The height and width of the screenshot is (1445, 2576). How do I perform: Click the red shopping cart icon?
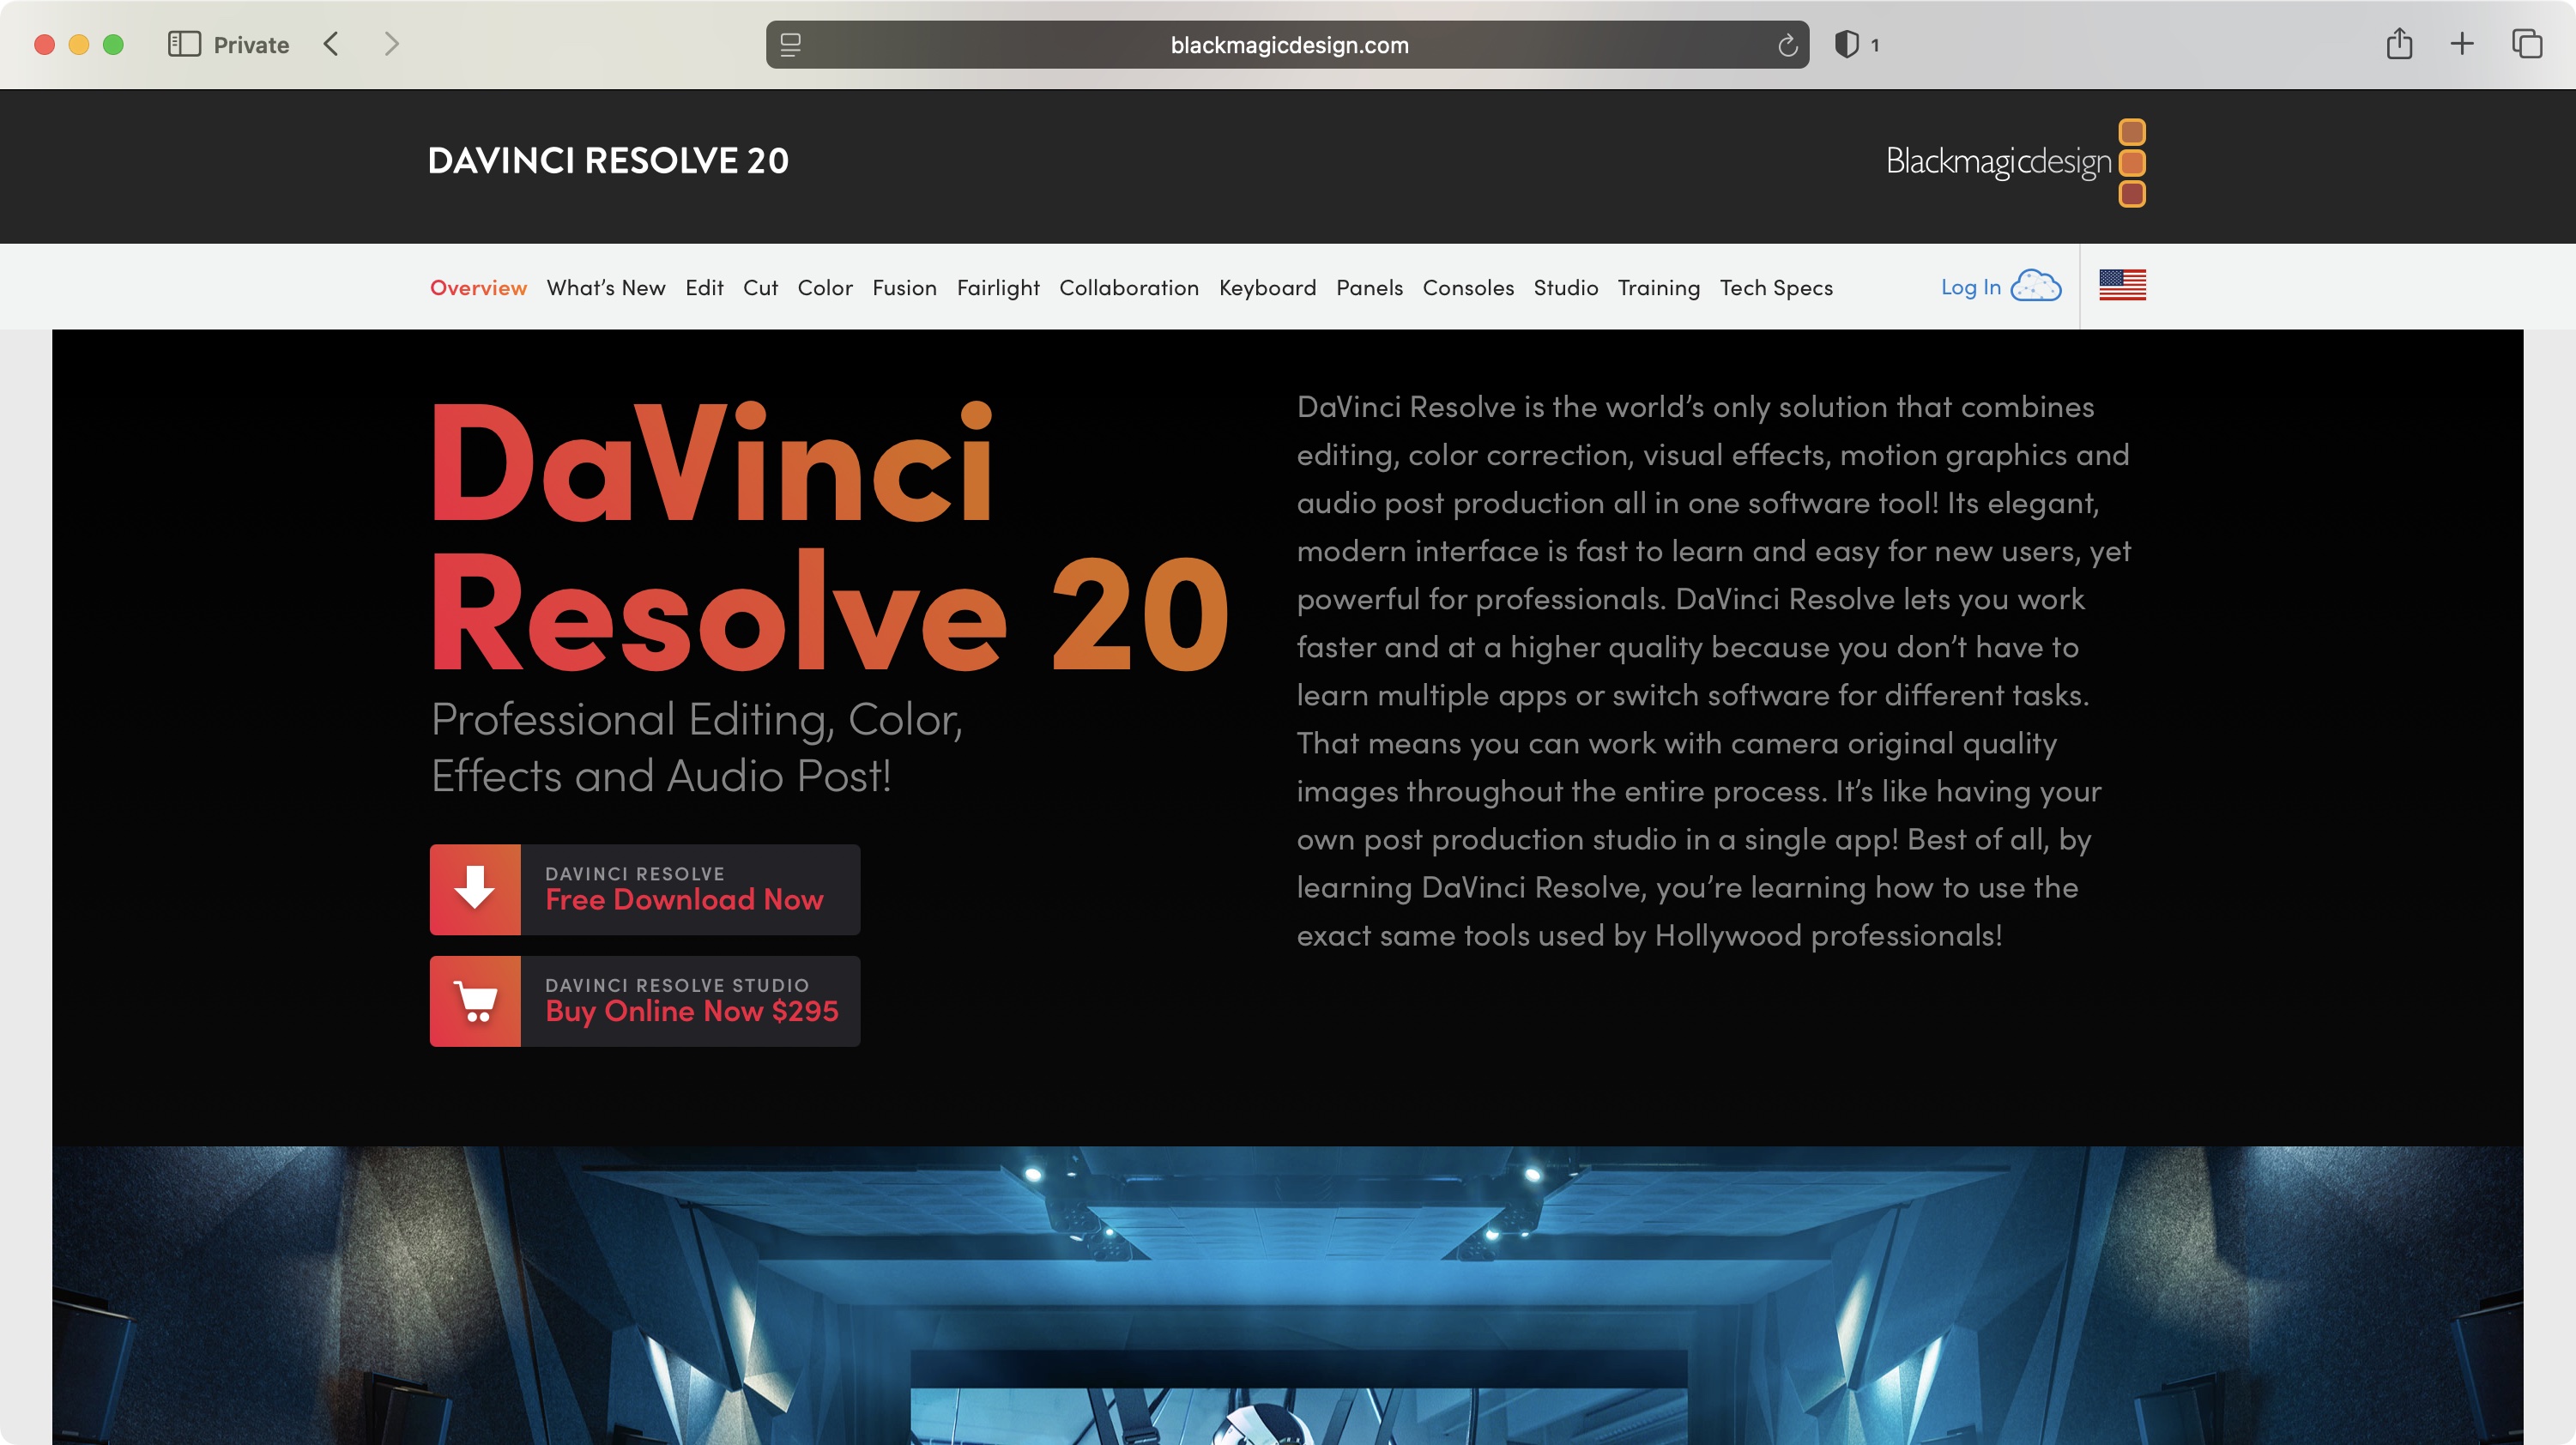click(x=475, y=1001)
